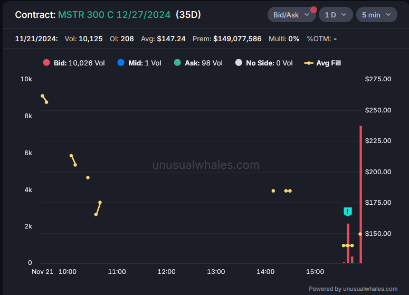Click the red notification dot on Bid/Ask

click(313, 9)
